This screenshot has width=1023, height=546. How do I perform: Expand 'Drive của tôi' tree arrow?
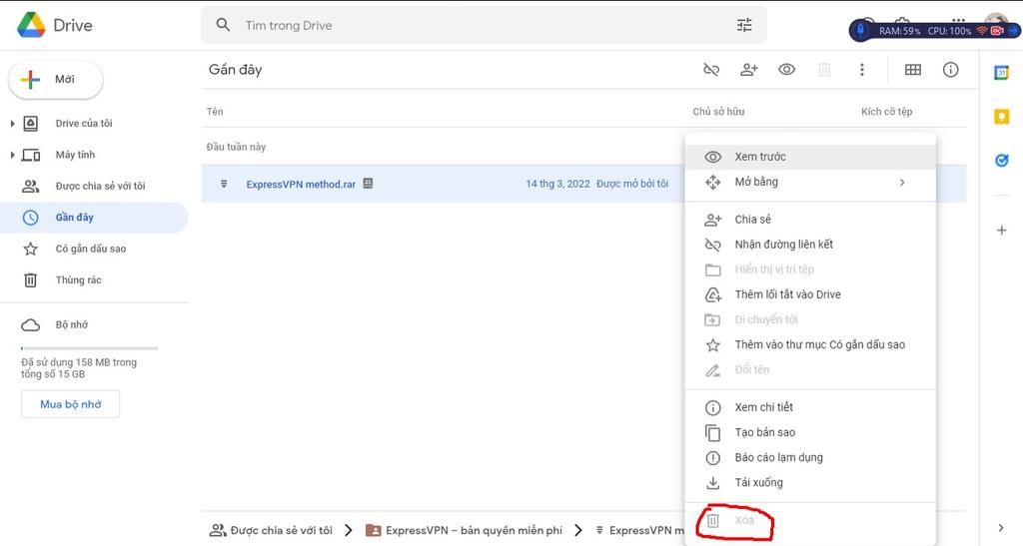click(12, 123)
